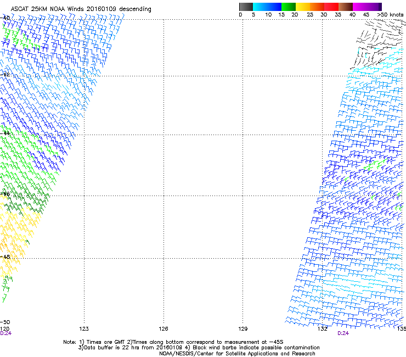Viewport: 406px width, 357px height.
Task: Click the 'NOAA/NESDIS/Center for Satellite Applications' credit
Action: pos(237,354)
